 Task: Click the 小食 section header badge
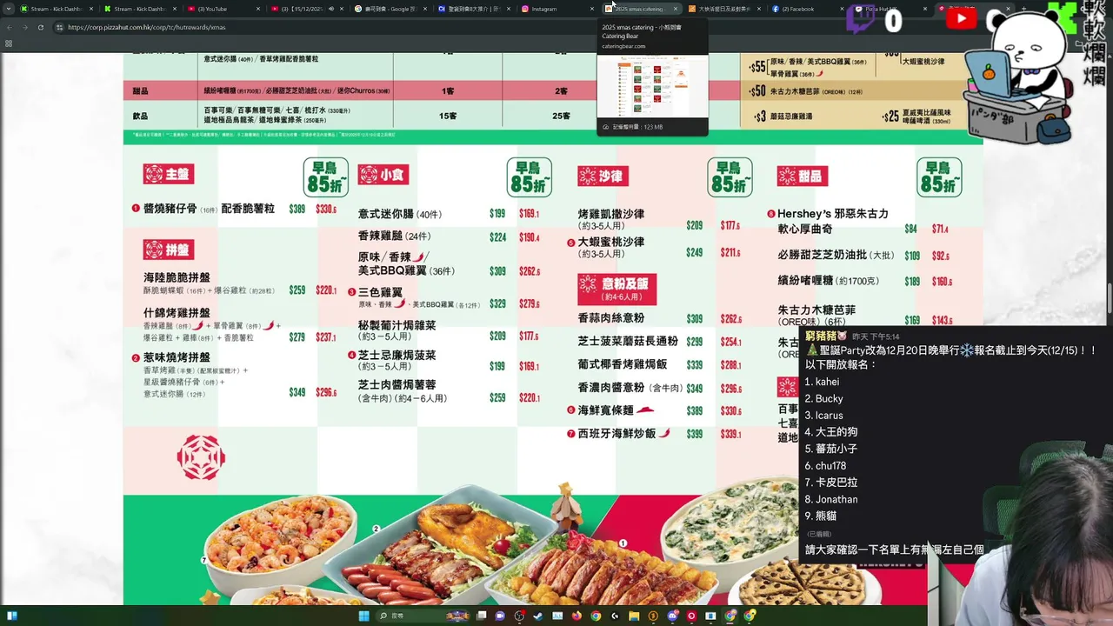pyautogui.click(x=383, y=174)
